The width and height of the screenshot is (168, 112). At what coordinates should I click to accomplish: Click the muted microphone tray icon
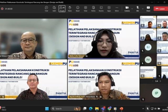[x=148, y=109]
